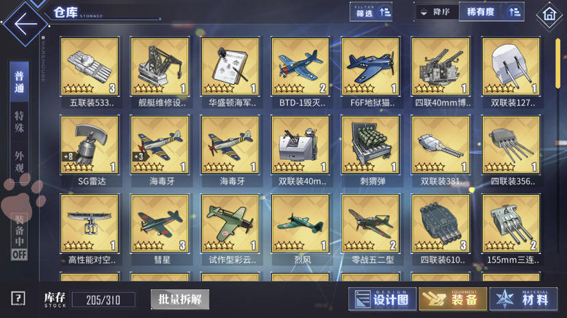Viewport: 567px width, 318px height.
Task: Open the 材料 materials tab
Action: tap(523, 299)
